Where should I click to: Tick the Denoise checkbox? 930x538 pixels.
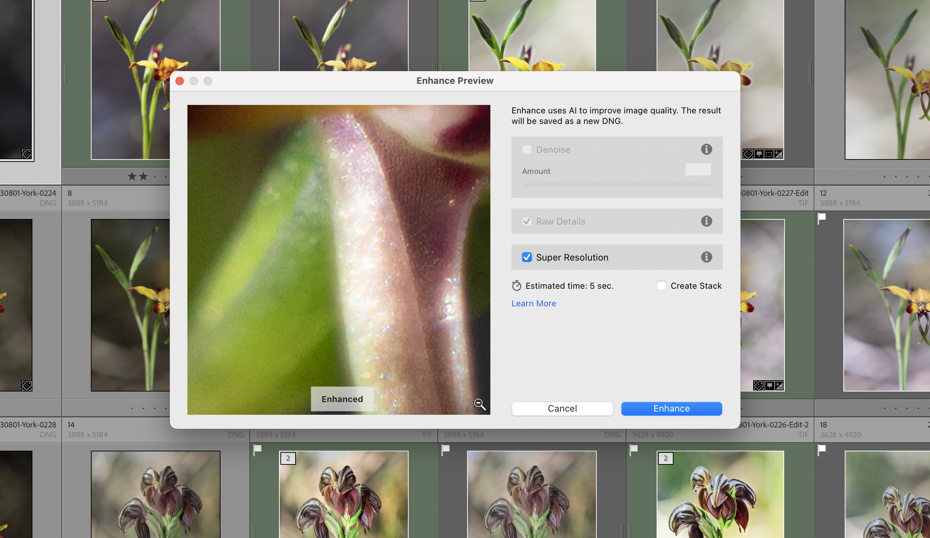click(x=527, y=149)
